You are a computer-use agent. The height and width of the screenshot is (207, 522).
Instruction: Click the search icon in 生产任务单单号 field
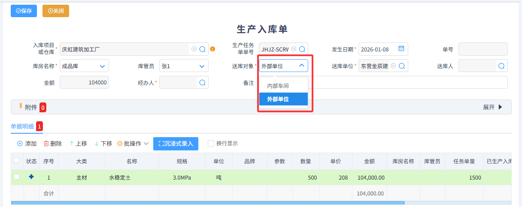(x=302, y=49)
